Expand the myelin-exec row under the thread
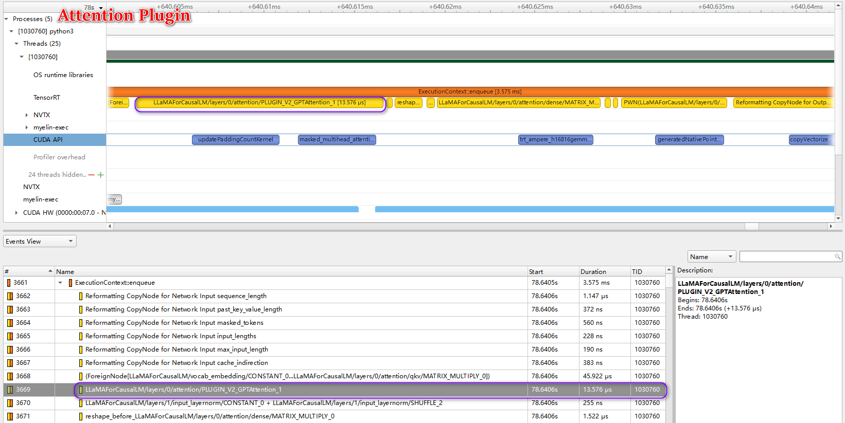 [x=27, y=127]
